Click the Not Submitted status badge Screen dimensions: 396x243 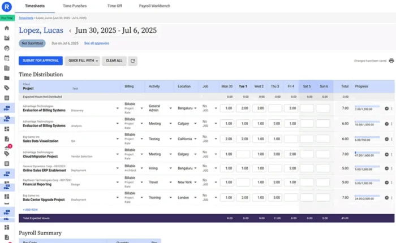(32, 44)
